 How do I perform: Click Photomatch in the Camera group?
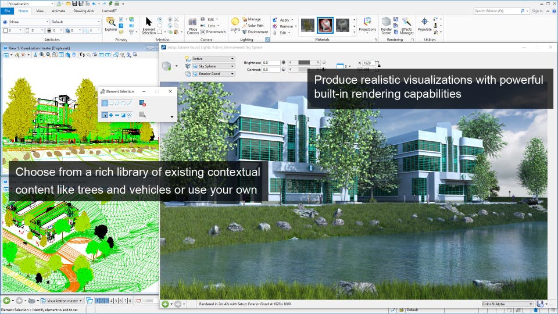[213, 32]
